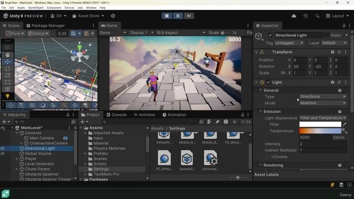Switch to the Package Manager tab

[x=45, y=25]
